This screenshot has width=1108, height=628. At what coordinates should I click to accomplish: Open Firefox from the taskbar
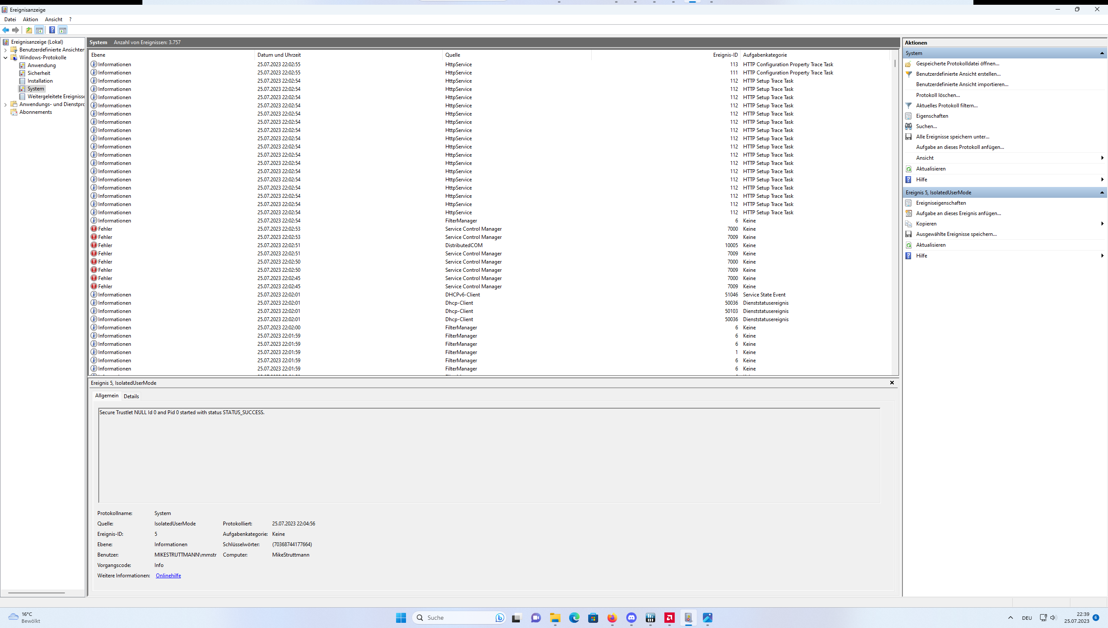pos(612,618)
